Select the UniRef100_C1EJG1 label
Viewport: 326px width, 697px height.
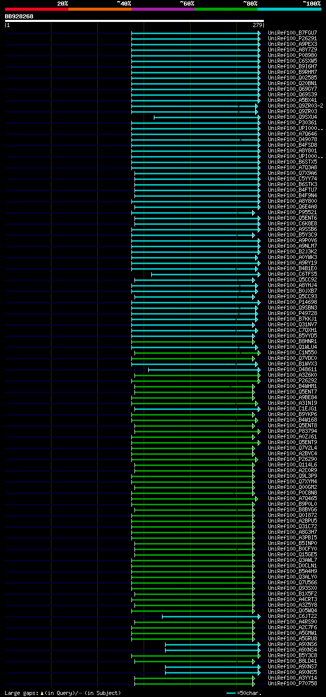[292, 408]
